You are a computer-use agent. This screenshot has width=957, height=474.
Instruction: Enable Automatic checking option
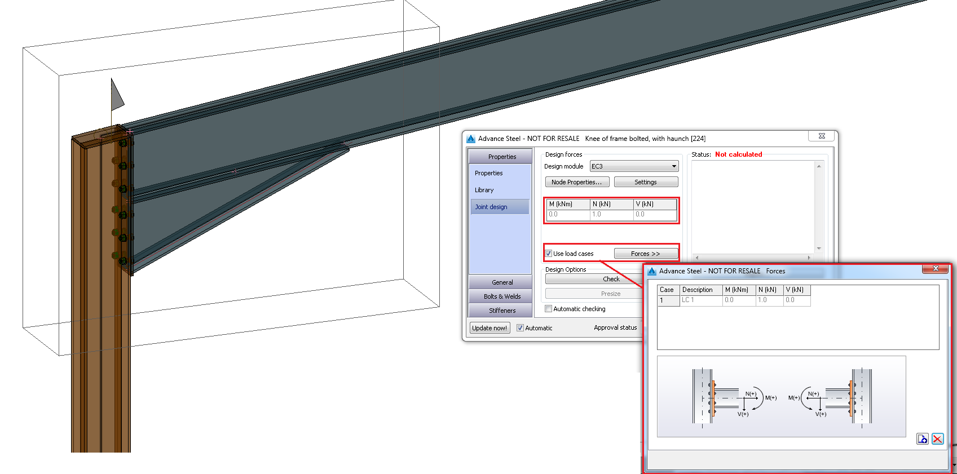pos(548,309)
